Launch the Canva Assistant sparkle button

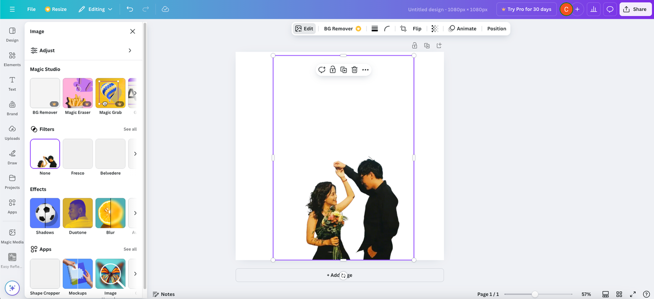tap(12, 288)
